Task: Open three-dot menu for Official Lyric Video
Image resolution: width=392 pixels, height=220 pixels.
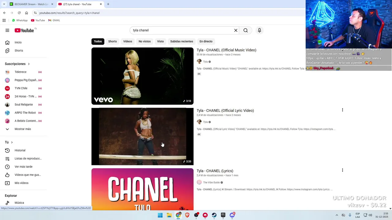Action: [x=342, y=110]
